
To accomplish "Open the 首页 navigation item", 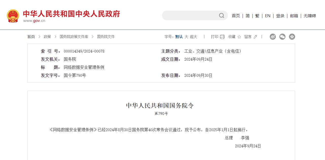I will pyautogui.click(x=236, y=16).
